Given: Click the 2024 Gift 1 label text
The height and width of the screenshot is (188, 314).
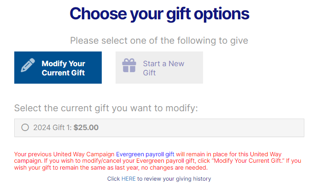Looking at the screenshot, I should click(x=52, y=127).
